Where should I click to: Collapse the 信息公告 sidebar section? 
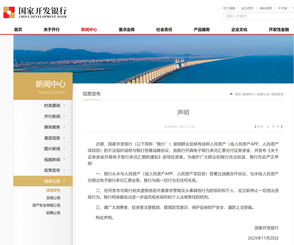52,181
